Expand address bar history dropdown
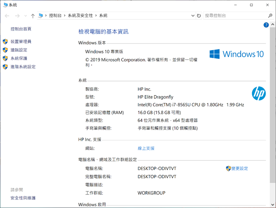The height and width of the screenshot is (208, 276). pyautogui.click(x=193, y=16)
